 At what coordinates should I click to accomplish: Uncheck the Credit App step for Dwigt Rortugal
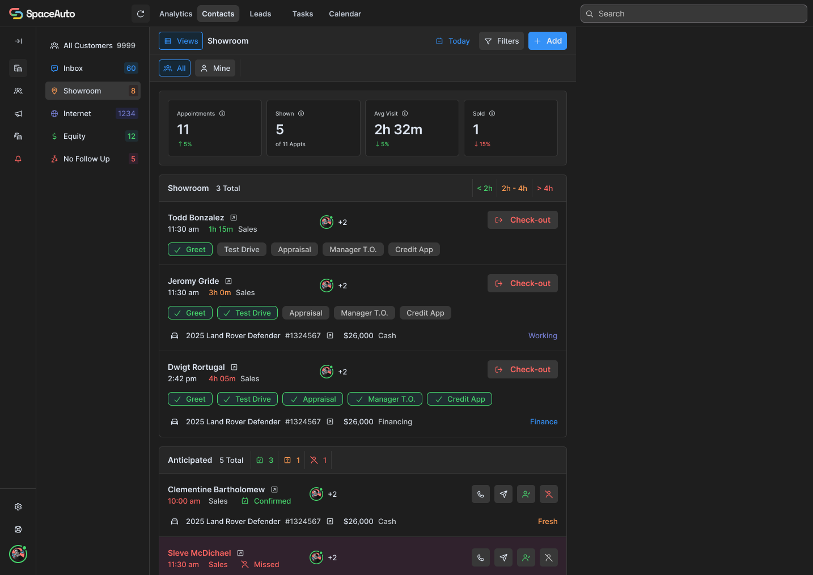click(x=459, y=399)
